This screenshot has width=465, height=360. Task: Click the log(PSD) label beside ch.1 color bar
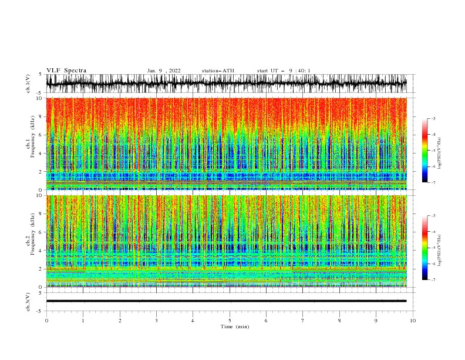[x=440, y=153]
